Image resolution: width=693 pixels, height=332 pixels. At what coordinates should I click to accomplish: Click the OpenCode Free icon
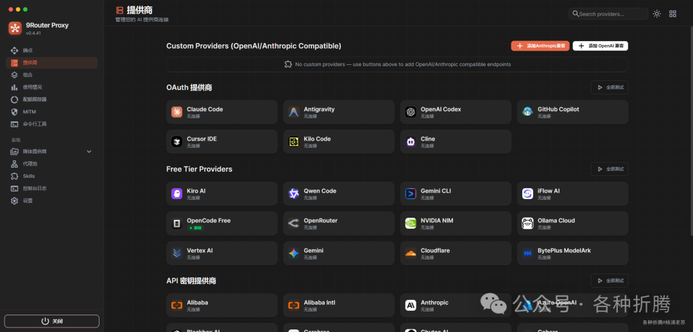[x=177, y=223]
